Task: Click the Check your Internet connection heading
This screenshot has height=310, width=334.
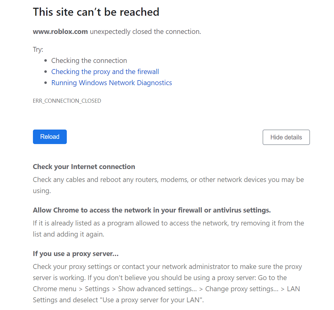Action: 84,167
